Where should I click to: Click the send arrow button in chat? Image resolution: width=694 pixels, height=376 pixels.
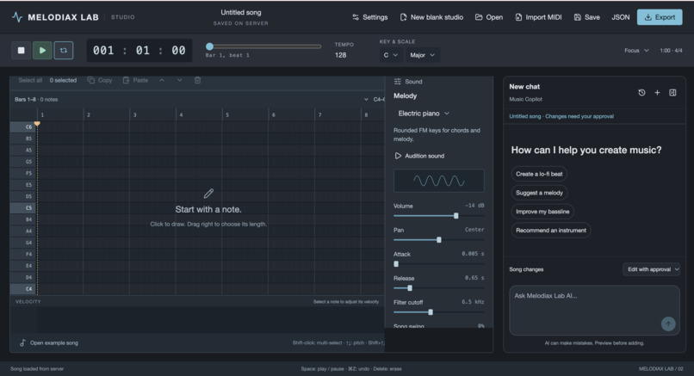coord(668,324)
